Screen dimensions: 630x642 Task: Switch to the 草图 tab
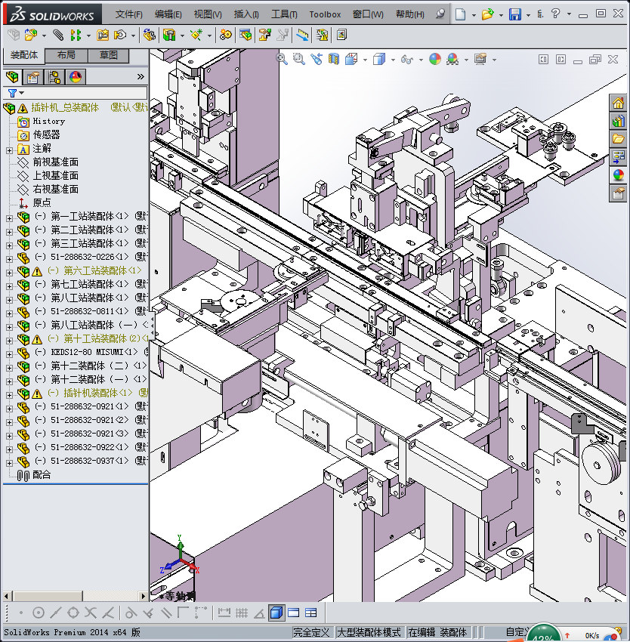click(108, 56)
